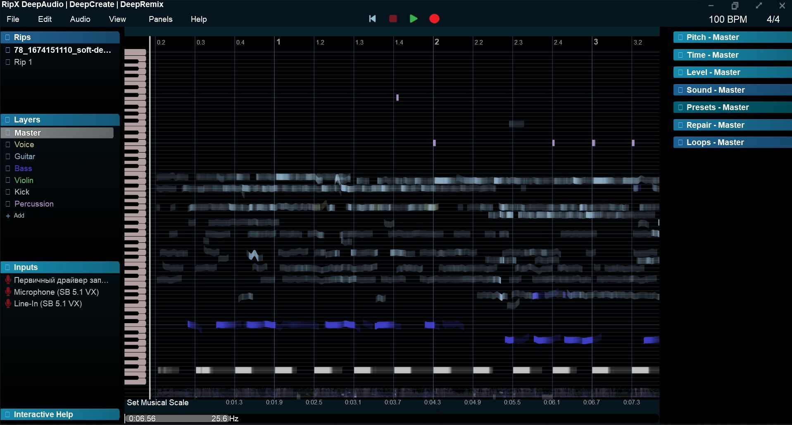Add a new layer with Add

click(19, 216)
